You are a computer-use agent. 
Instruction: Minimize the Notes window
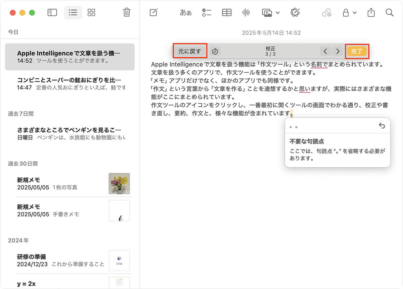[x=23, y=13]
